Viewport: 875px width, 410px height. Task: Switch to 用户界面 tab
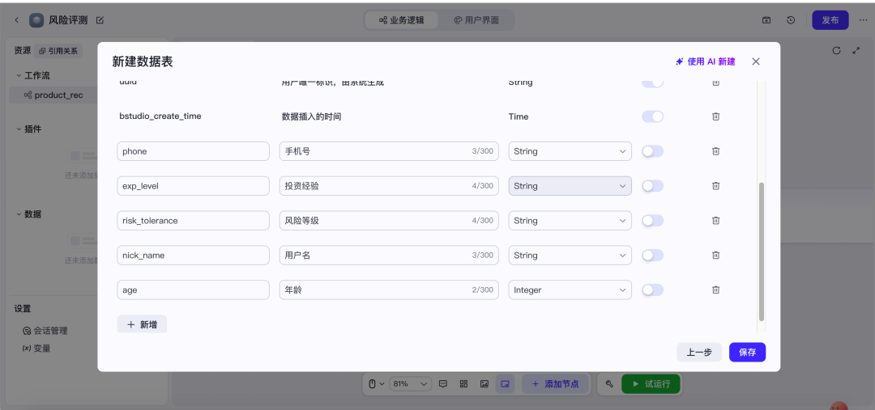click(476, 20)
